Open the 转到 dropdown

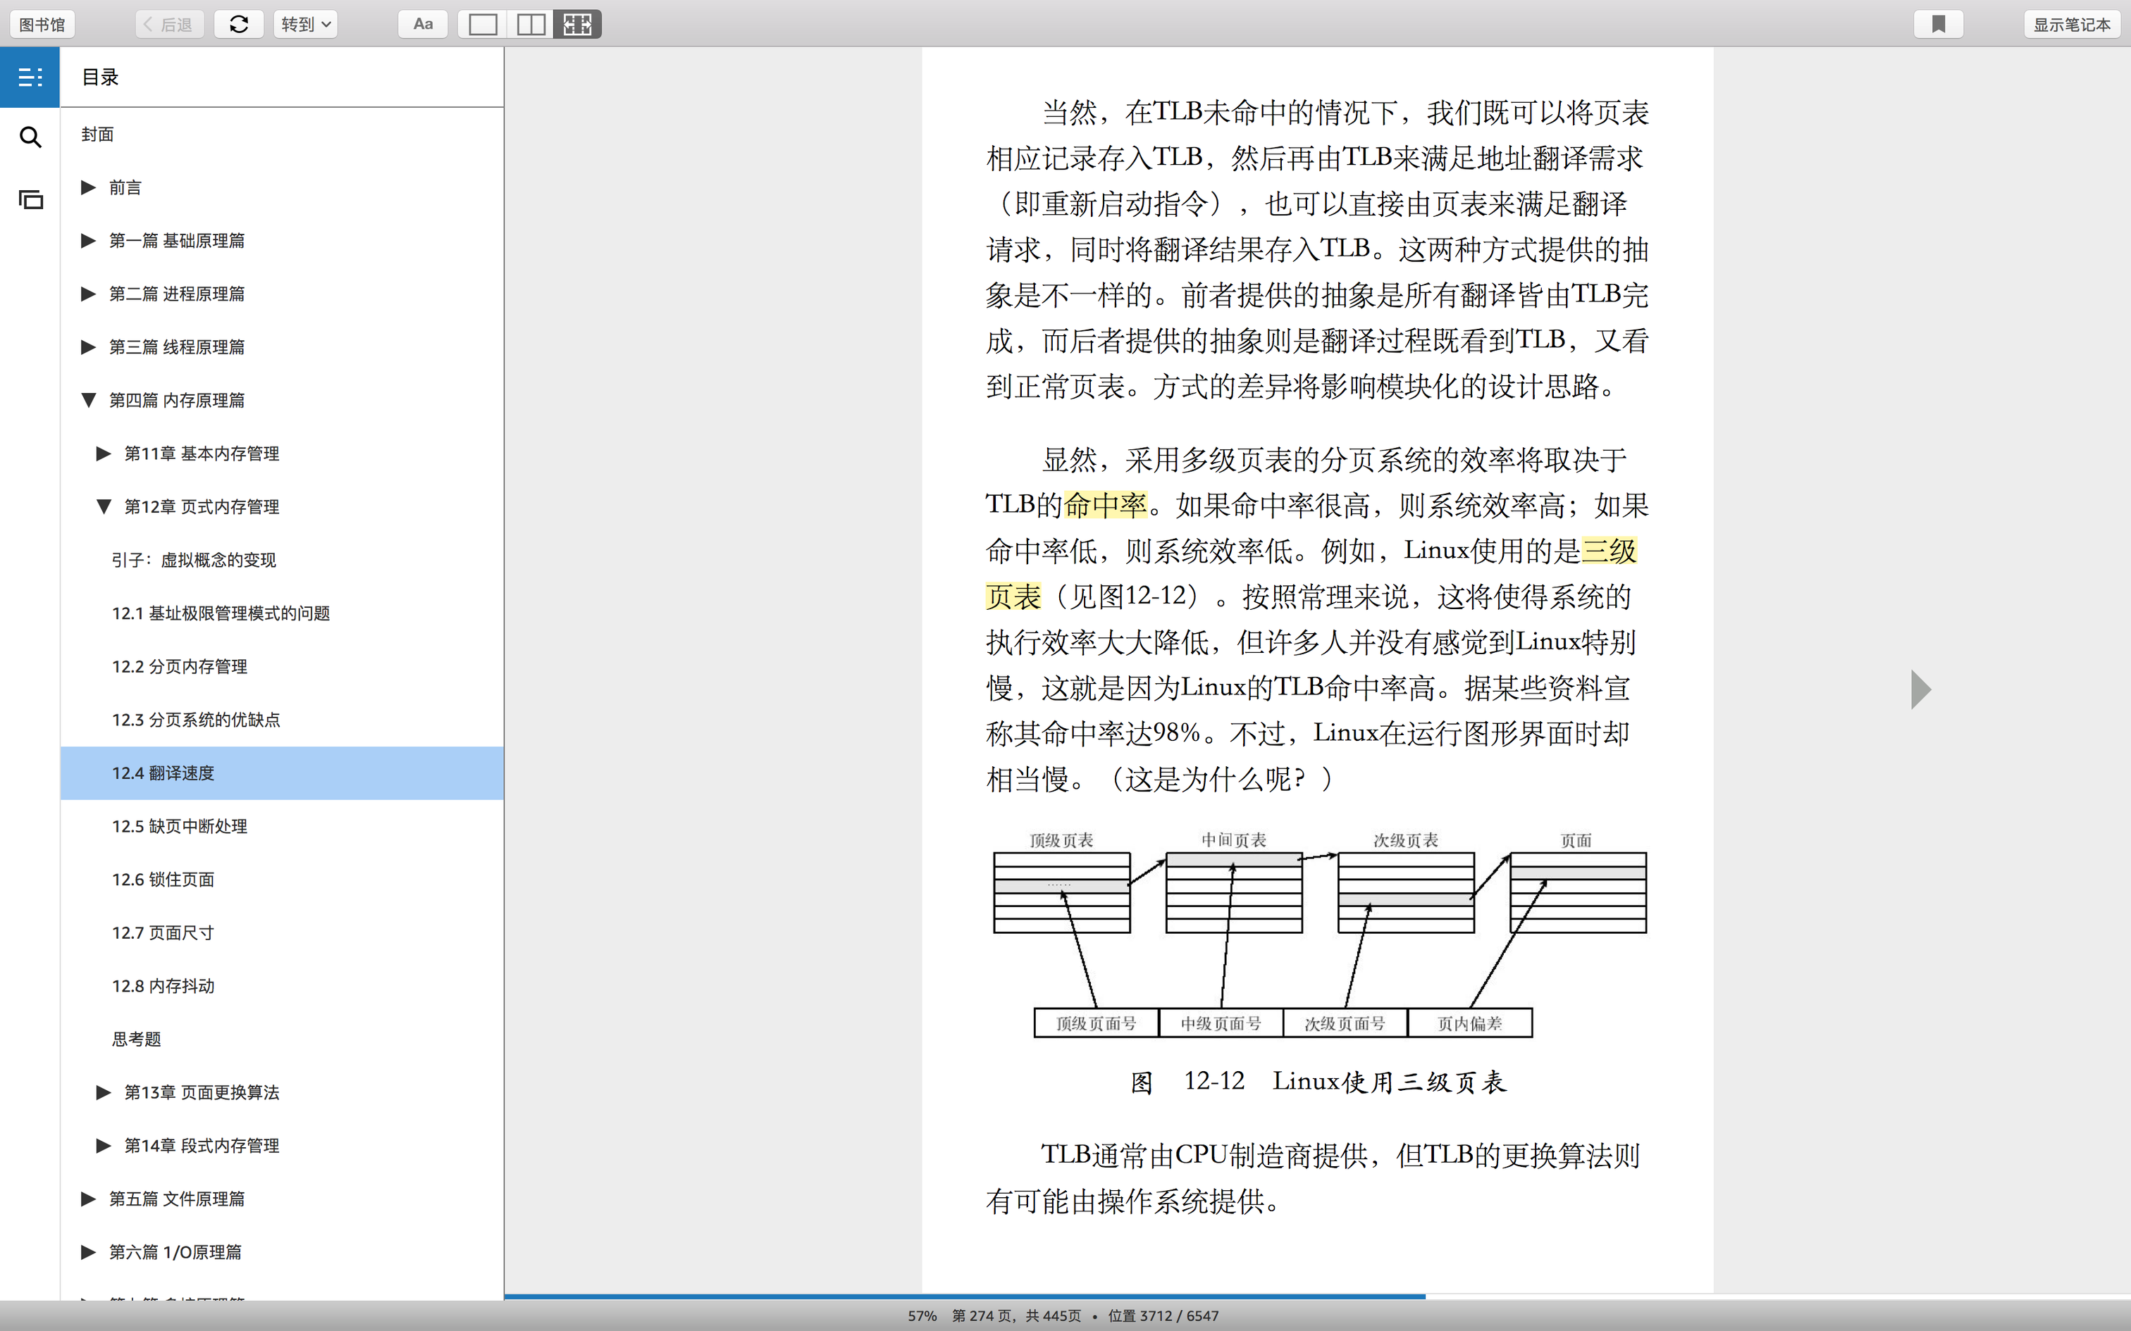(304, 24)
